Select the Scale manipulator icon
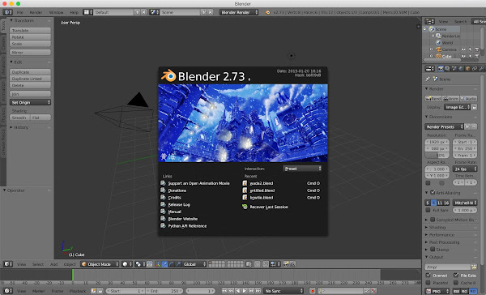 pos(178,264)
